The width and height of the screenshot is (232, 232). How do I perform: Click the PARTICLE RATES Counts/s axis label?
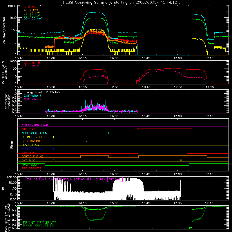tap(4, 72)
